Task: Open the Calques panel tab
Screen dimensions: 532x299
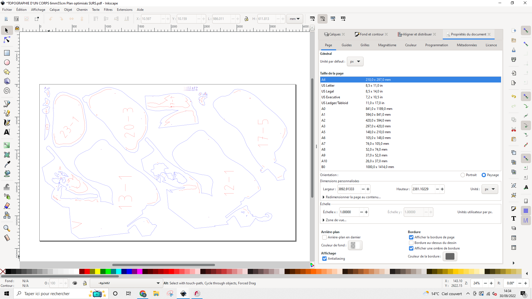Action: pyautogui.click(x=335, y=34)
